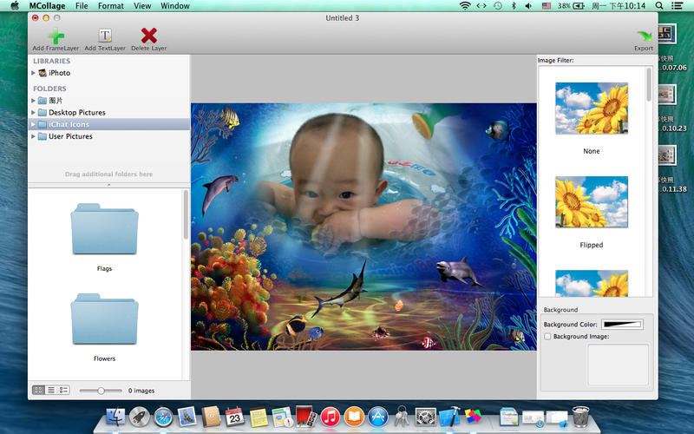Click the thumbnail size slider
This screenshot has height=434, width=694.
tap(101, 391)
